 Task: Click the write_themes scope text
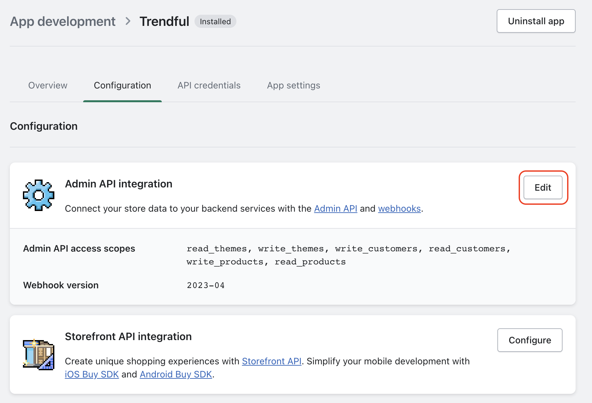(291, 249)
